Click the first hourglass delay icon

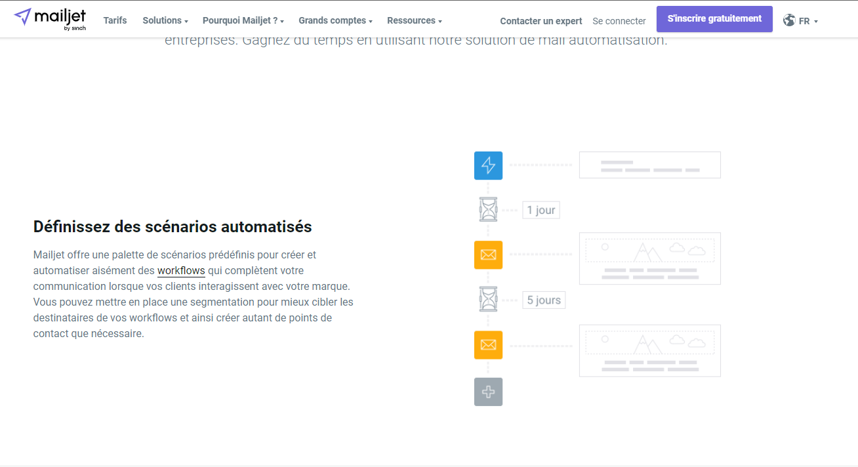click(488, 210)
